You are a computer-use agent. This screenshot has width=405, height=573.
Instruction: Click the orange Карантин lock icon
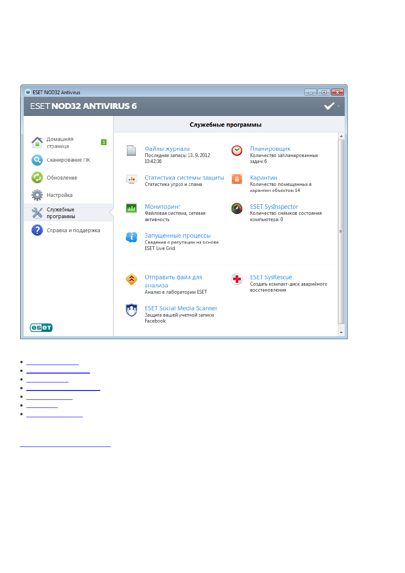(237, 179)
